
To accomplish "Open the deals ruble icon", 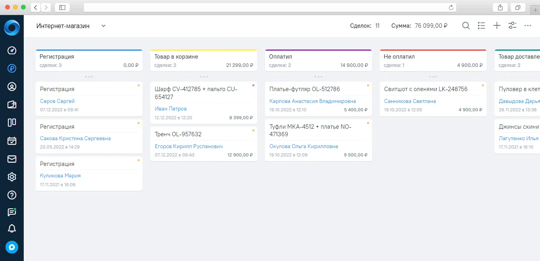I will [12, 69].
